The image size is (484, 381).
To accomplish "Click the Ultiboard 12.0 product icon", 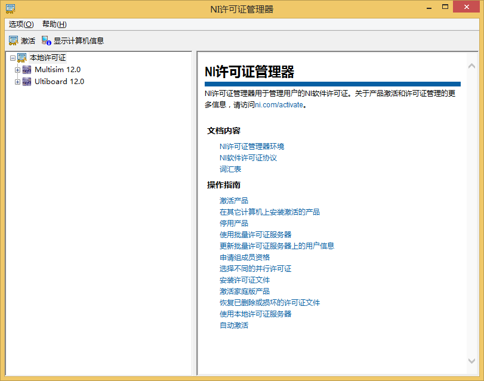I will click(27, 82).
